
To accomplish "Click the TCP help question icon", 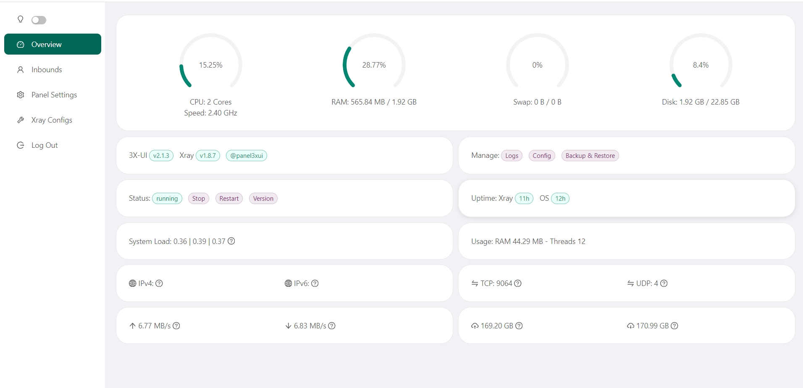I will click(518, 283).
